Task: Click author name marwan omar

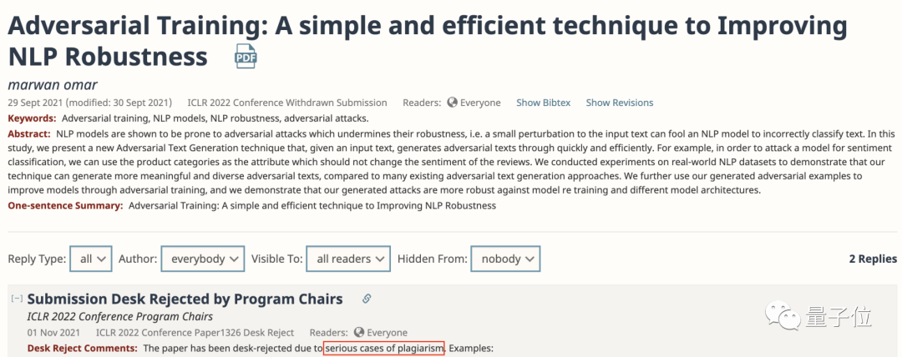Action: click(x=51, y=85)
